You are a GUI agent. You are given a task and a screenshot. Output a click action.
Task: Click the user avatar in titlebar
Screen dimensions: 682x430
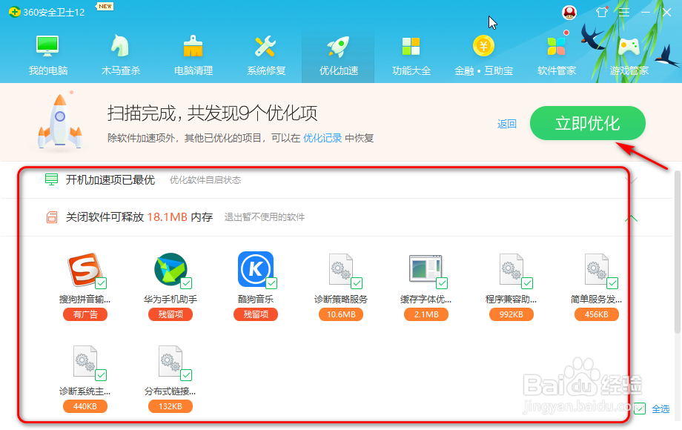click(568, 12)
